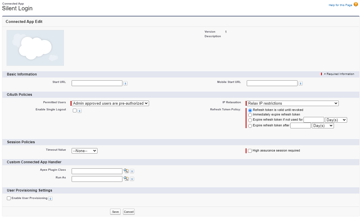
Task: Open the Permitted Users dropdown
Action: [110, 103]
